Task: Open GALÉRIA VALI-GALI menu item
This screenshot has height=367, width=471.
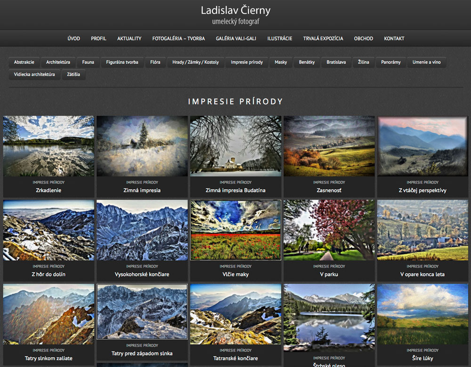Action: point(236,39)
